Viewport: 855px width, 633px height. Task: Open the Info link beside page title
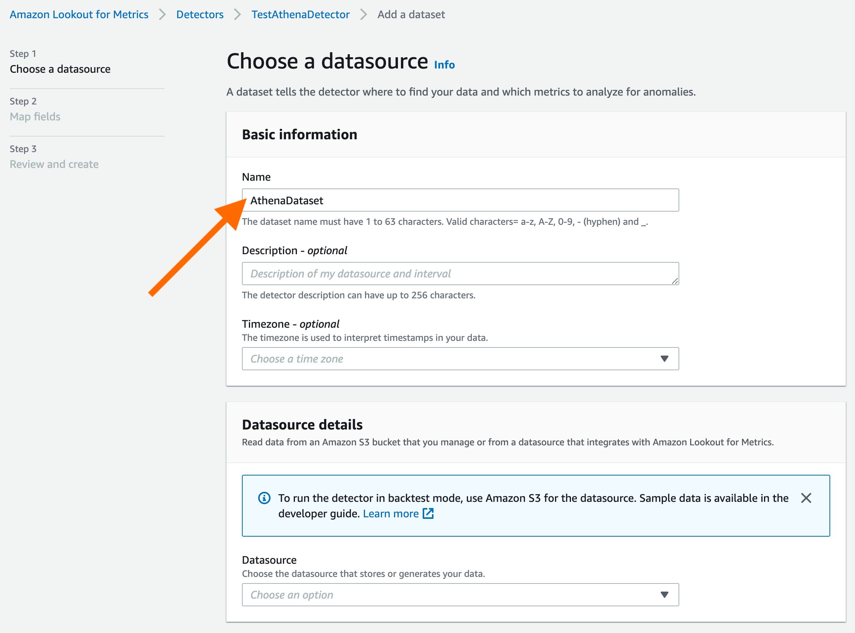click(444, 65)
